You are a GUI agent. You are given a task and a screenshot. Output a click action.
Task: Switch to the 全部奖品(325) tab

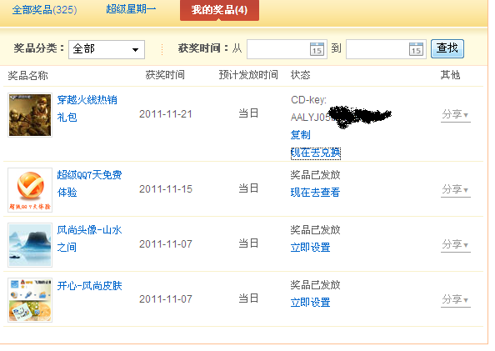click(x=44, y=9)
